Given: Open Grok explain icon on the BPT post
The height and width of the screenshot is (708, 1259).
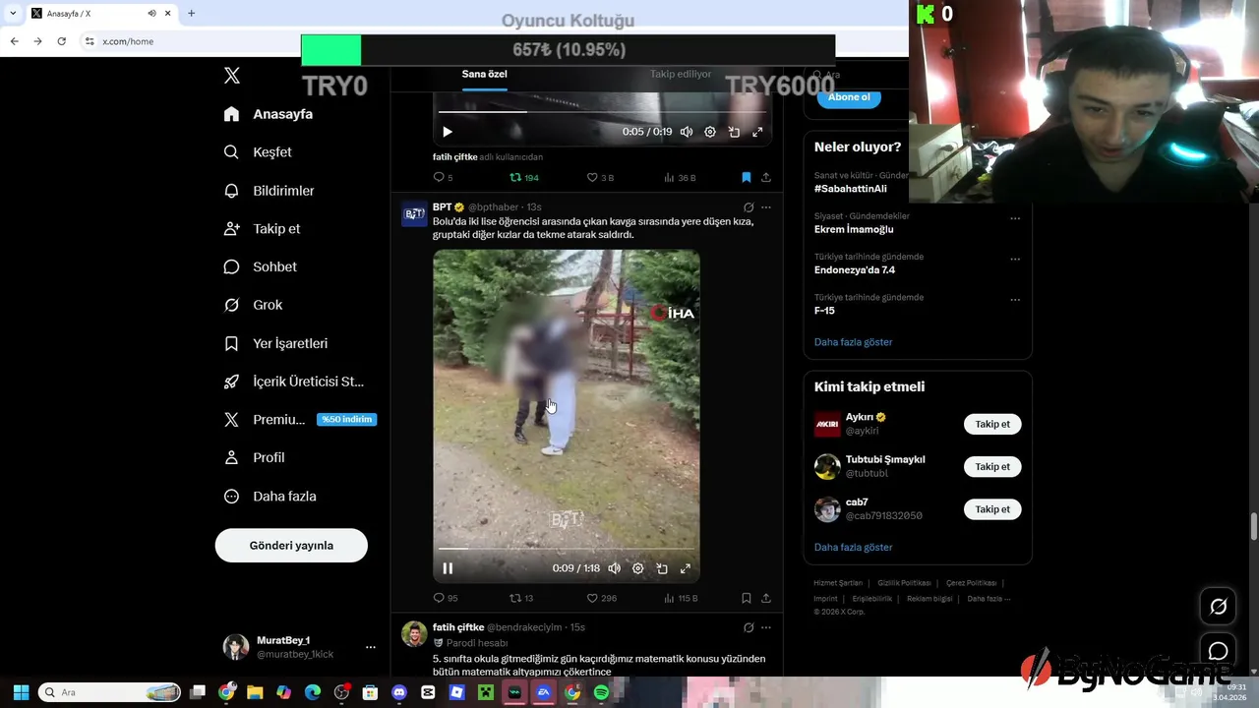Looking at the screenshot, I should [x=749, y=207].
